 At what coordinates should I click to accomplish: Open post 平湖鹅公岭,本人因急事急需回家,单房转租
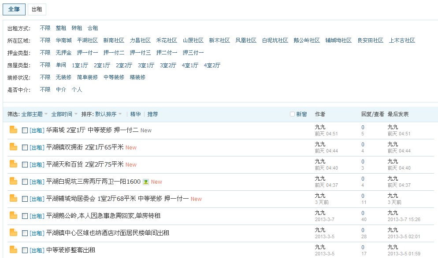pos(104,216)
